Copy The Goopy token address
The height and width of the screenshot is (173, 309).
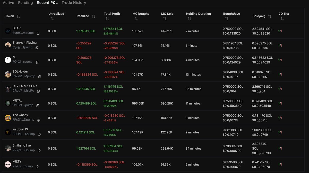tap(39, 120)
